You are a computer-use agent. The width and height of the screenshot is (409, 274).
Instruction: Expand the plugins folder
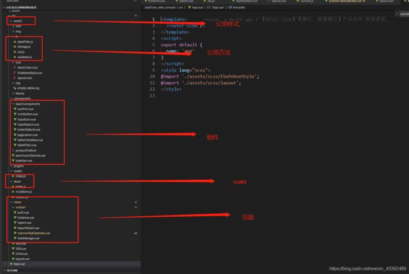point(11,166)
